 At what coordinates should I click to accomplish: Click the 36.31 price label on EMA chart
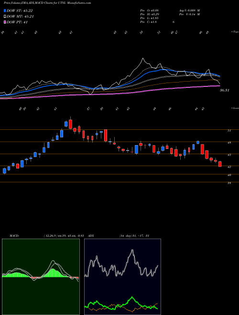[224, 90]
